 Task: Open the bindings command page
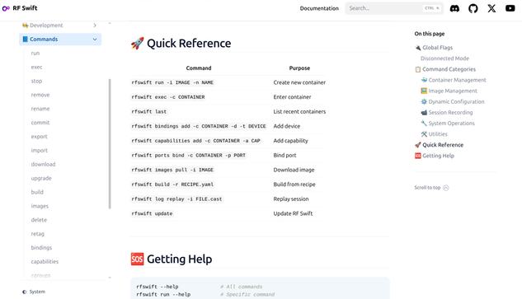click(41, 248)
